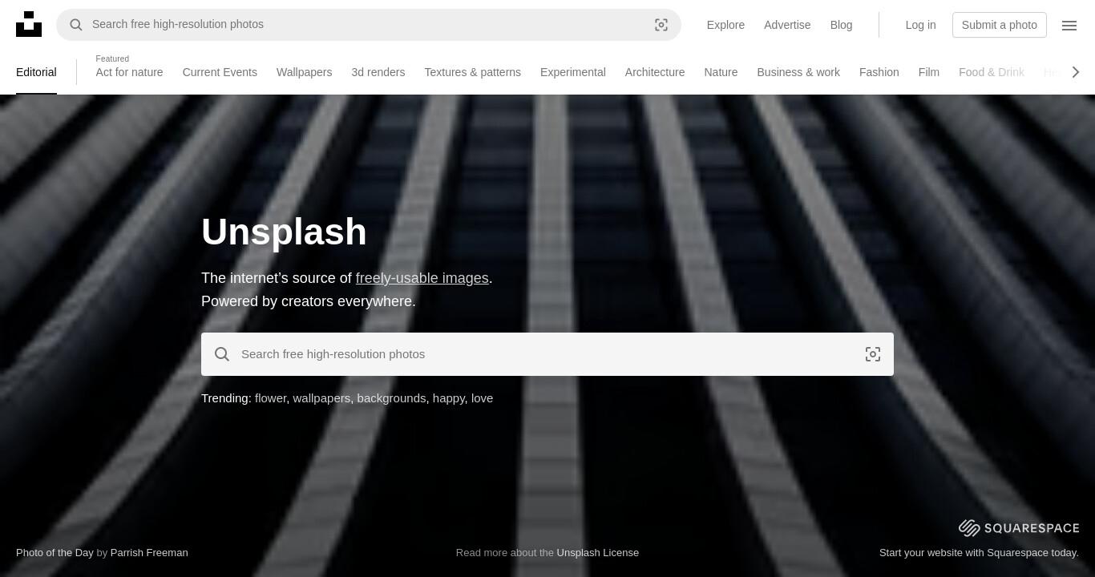The image size is (1095, 577).
Task: Open visual search from top search bar
Action: tap(661, 25)
